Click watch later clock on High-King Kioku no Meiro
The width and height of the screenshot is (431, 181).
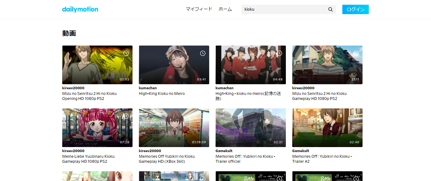pyautogui.click(x=203, y=53)
